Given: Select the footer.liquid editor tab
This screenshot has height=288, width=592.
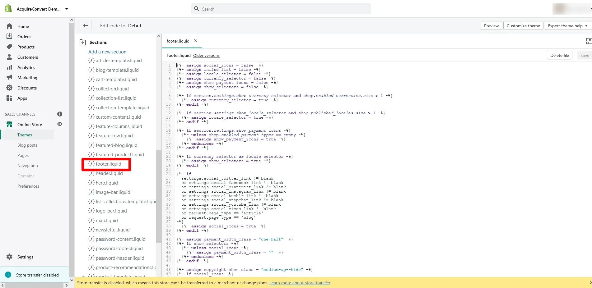Looking at the screenshot, I should (178, 41).
